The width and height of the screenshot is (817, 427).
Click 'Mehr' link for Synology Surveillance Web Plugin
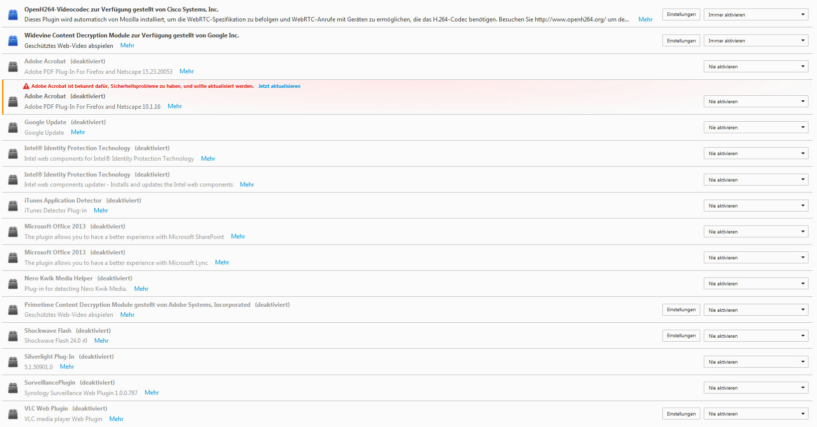152,393
